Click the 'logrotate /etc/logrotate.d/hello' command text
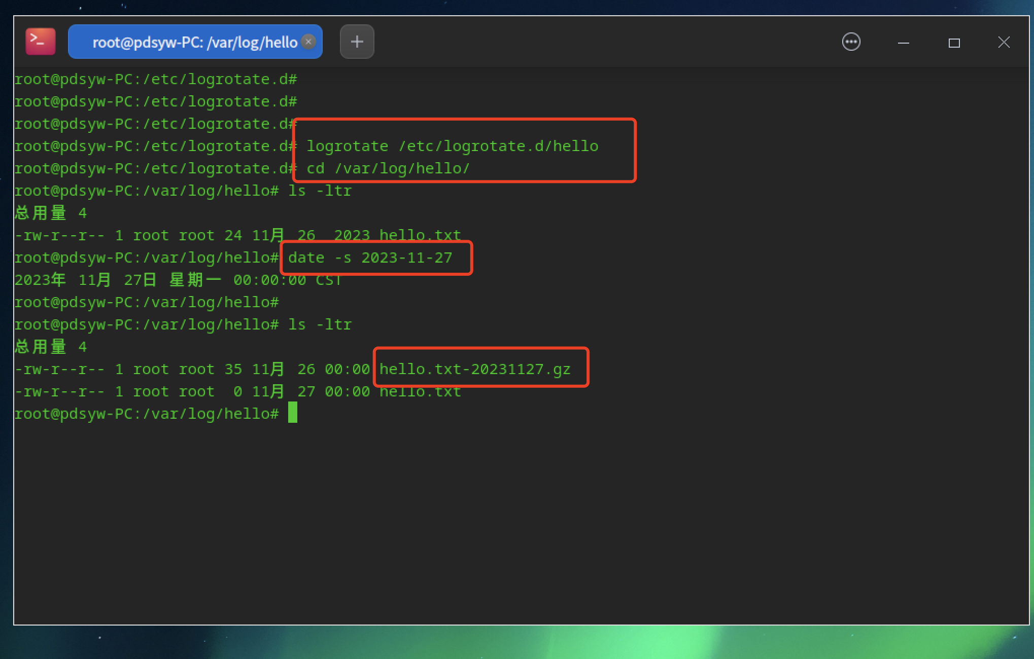This screenshot has height=659, width=1034. 453,146
